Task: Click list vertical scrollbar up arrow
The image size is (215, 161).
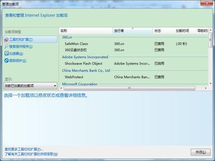Action: click(211, 30)
